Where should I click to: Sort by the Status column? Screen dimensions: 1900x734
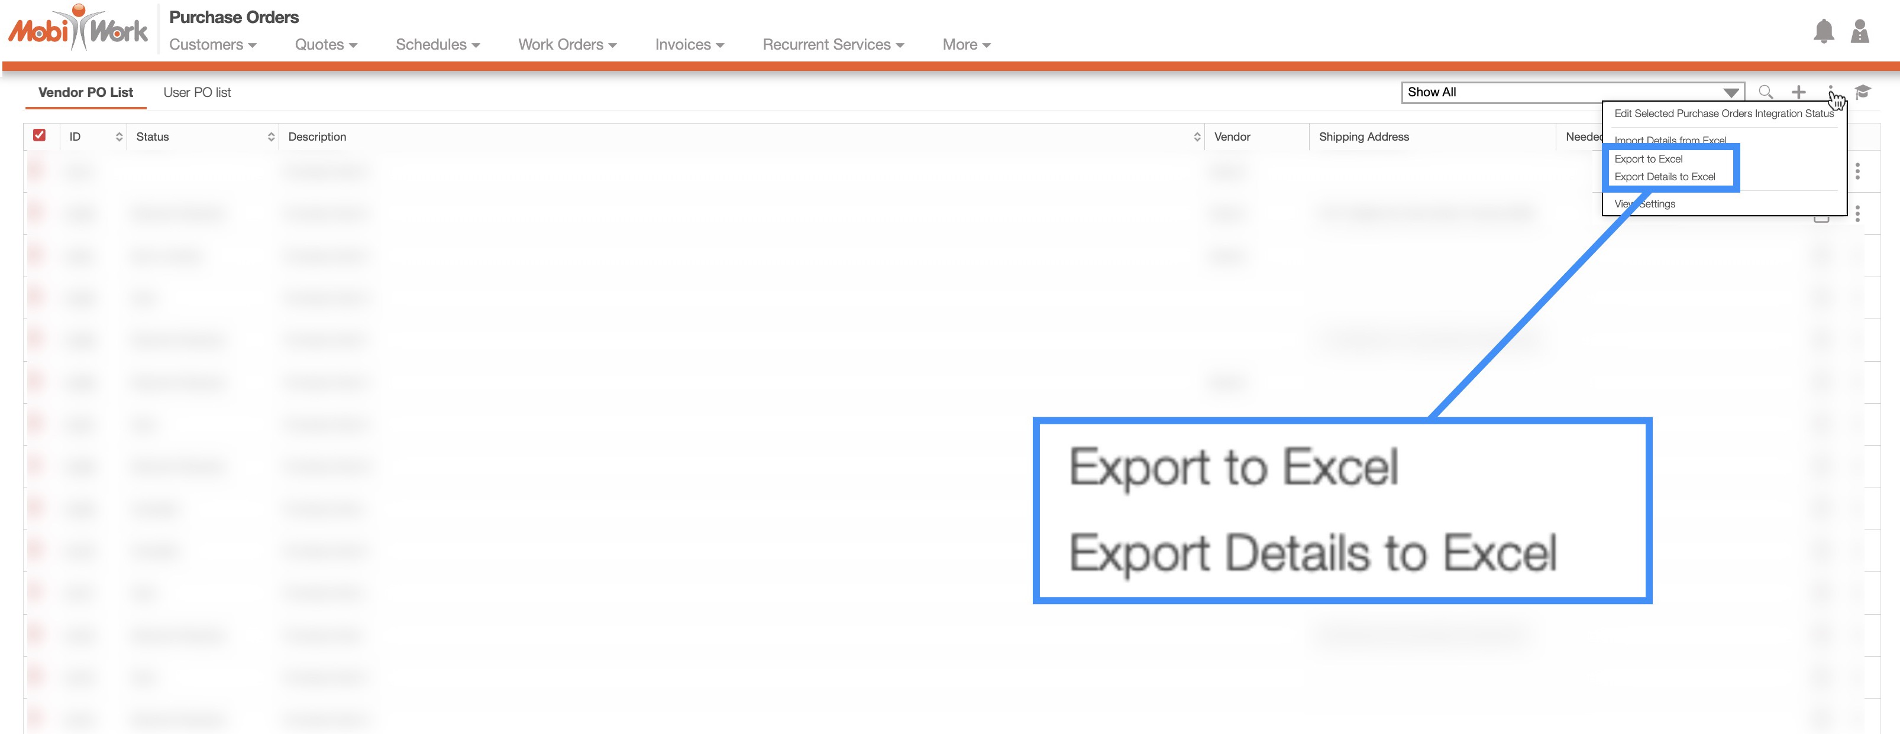[271, 137]
